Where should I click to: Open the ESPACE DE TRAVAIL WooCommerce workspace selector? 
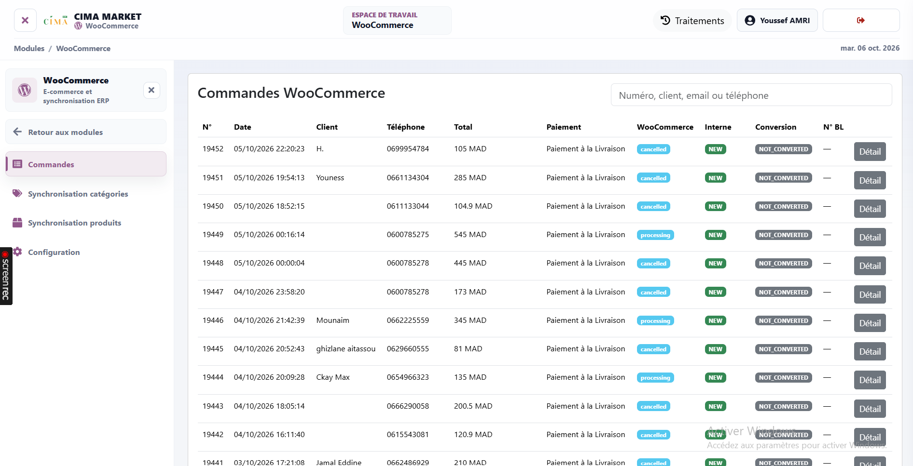pos(397,20)
